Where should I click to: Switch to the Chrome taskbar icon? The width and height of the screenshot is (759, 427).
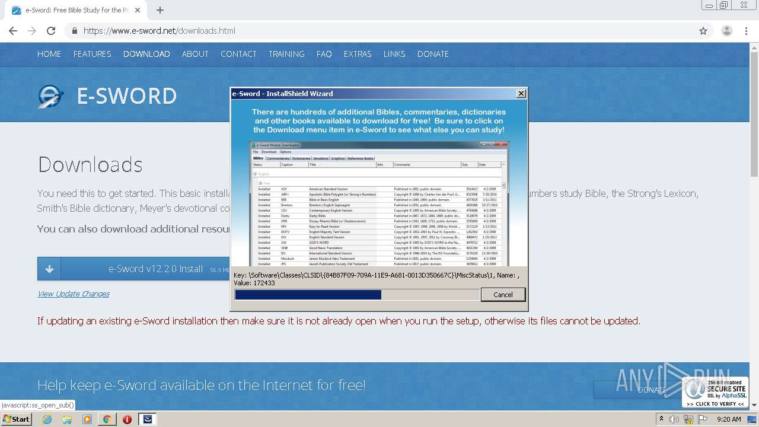click(107, 419)
